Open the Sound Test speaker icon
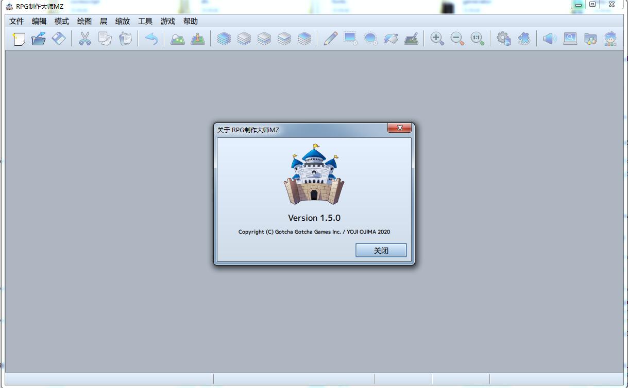 [550, 39]
